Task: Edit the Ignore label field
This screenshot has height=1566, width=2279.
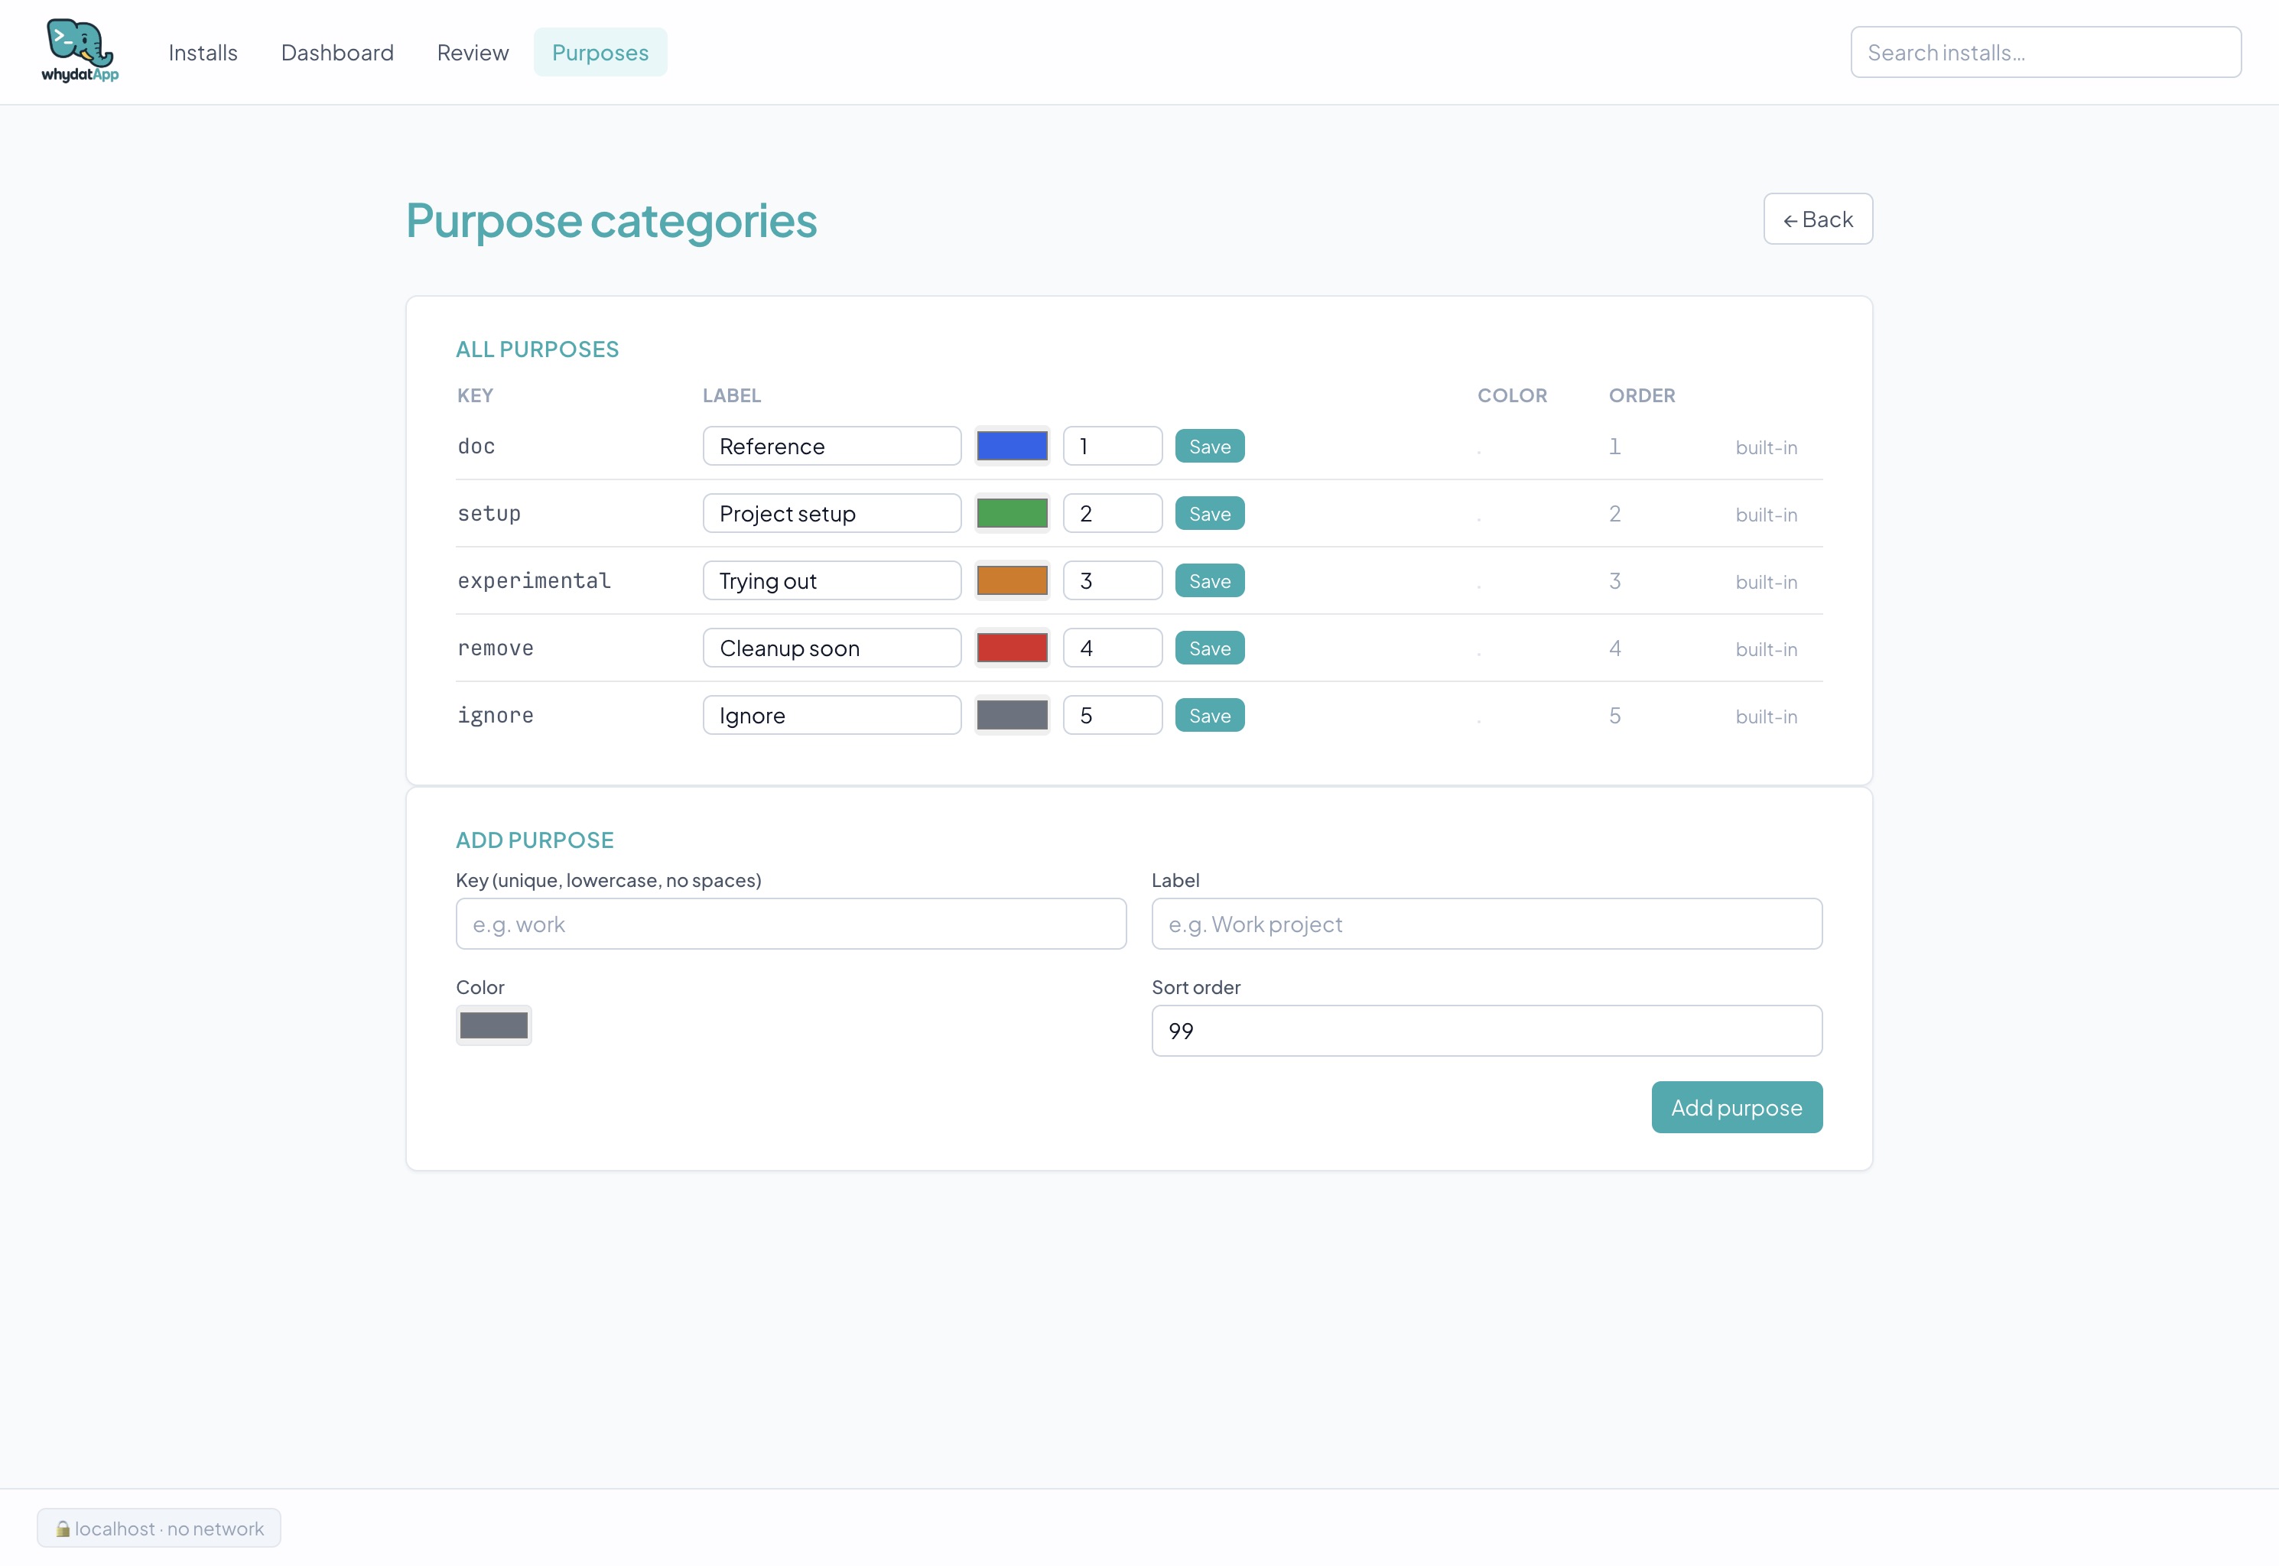Action: 832,715
